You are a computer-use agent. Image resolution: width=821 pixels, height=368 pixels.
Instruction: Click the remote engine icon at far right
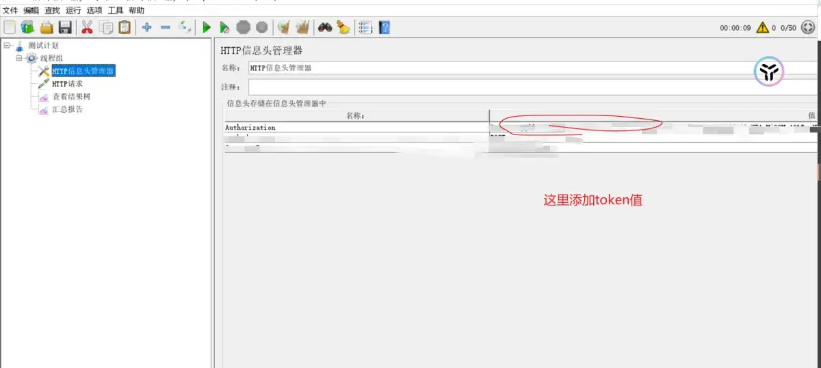[809, 27]
